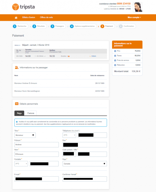Open the Titre dropdown showing Monsieur
This screenshot has width=156, height=192.
coord(25,135)
